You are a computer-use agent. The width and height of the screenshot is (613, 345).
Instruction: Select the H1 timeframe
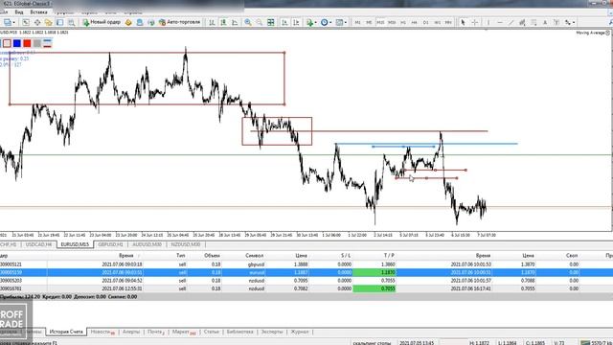tap(403, 22)
